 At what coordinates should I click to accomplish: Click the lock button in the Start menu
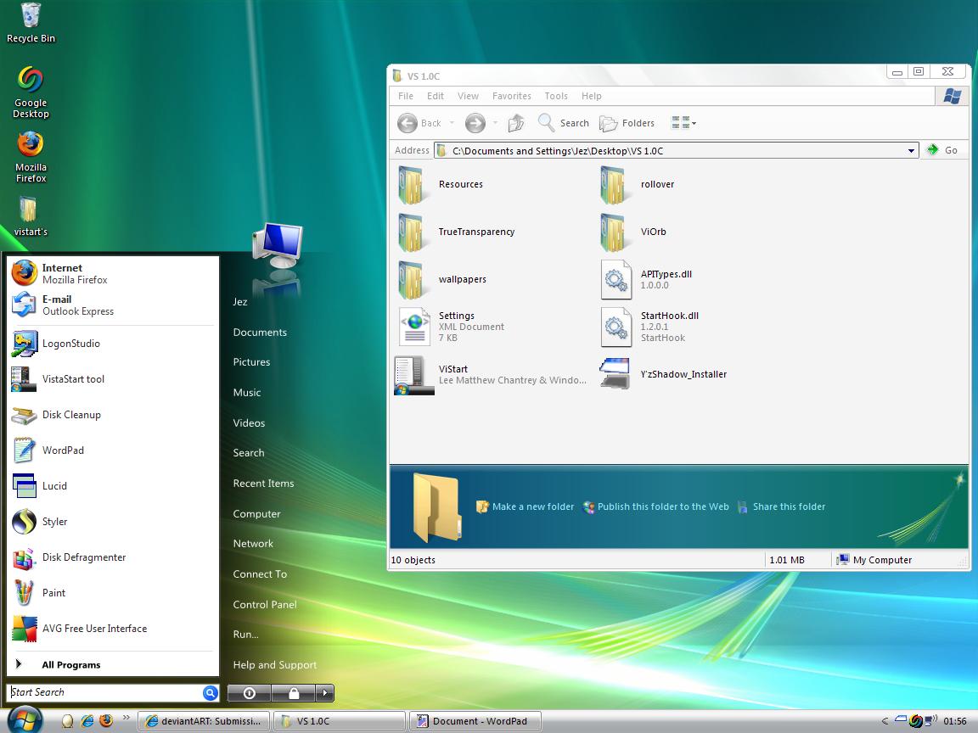tap(293, 693)
